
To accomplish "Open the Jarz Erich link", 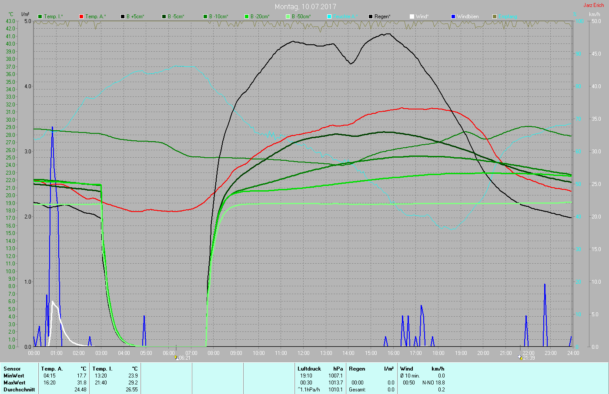I will pos(593,5).
